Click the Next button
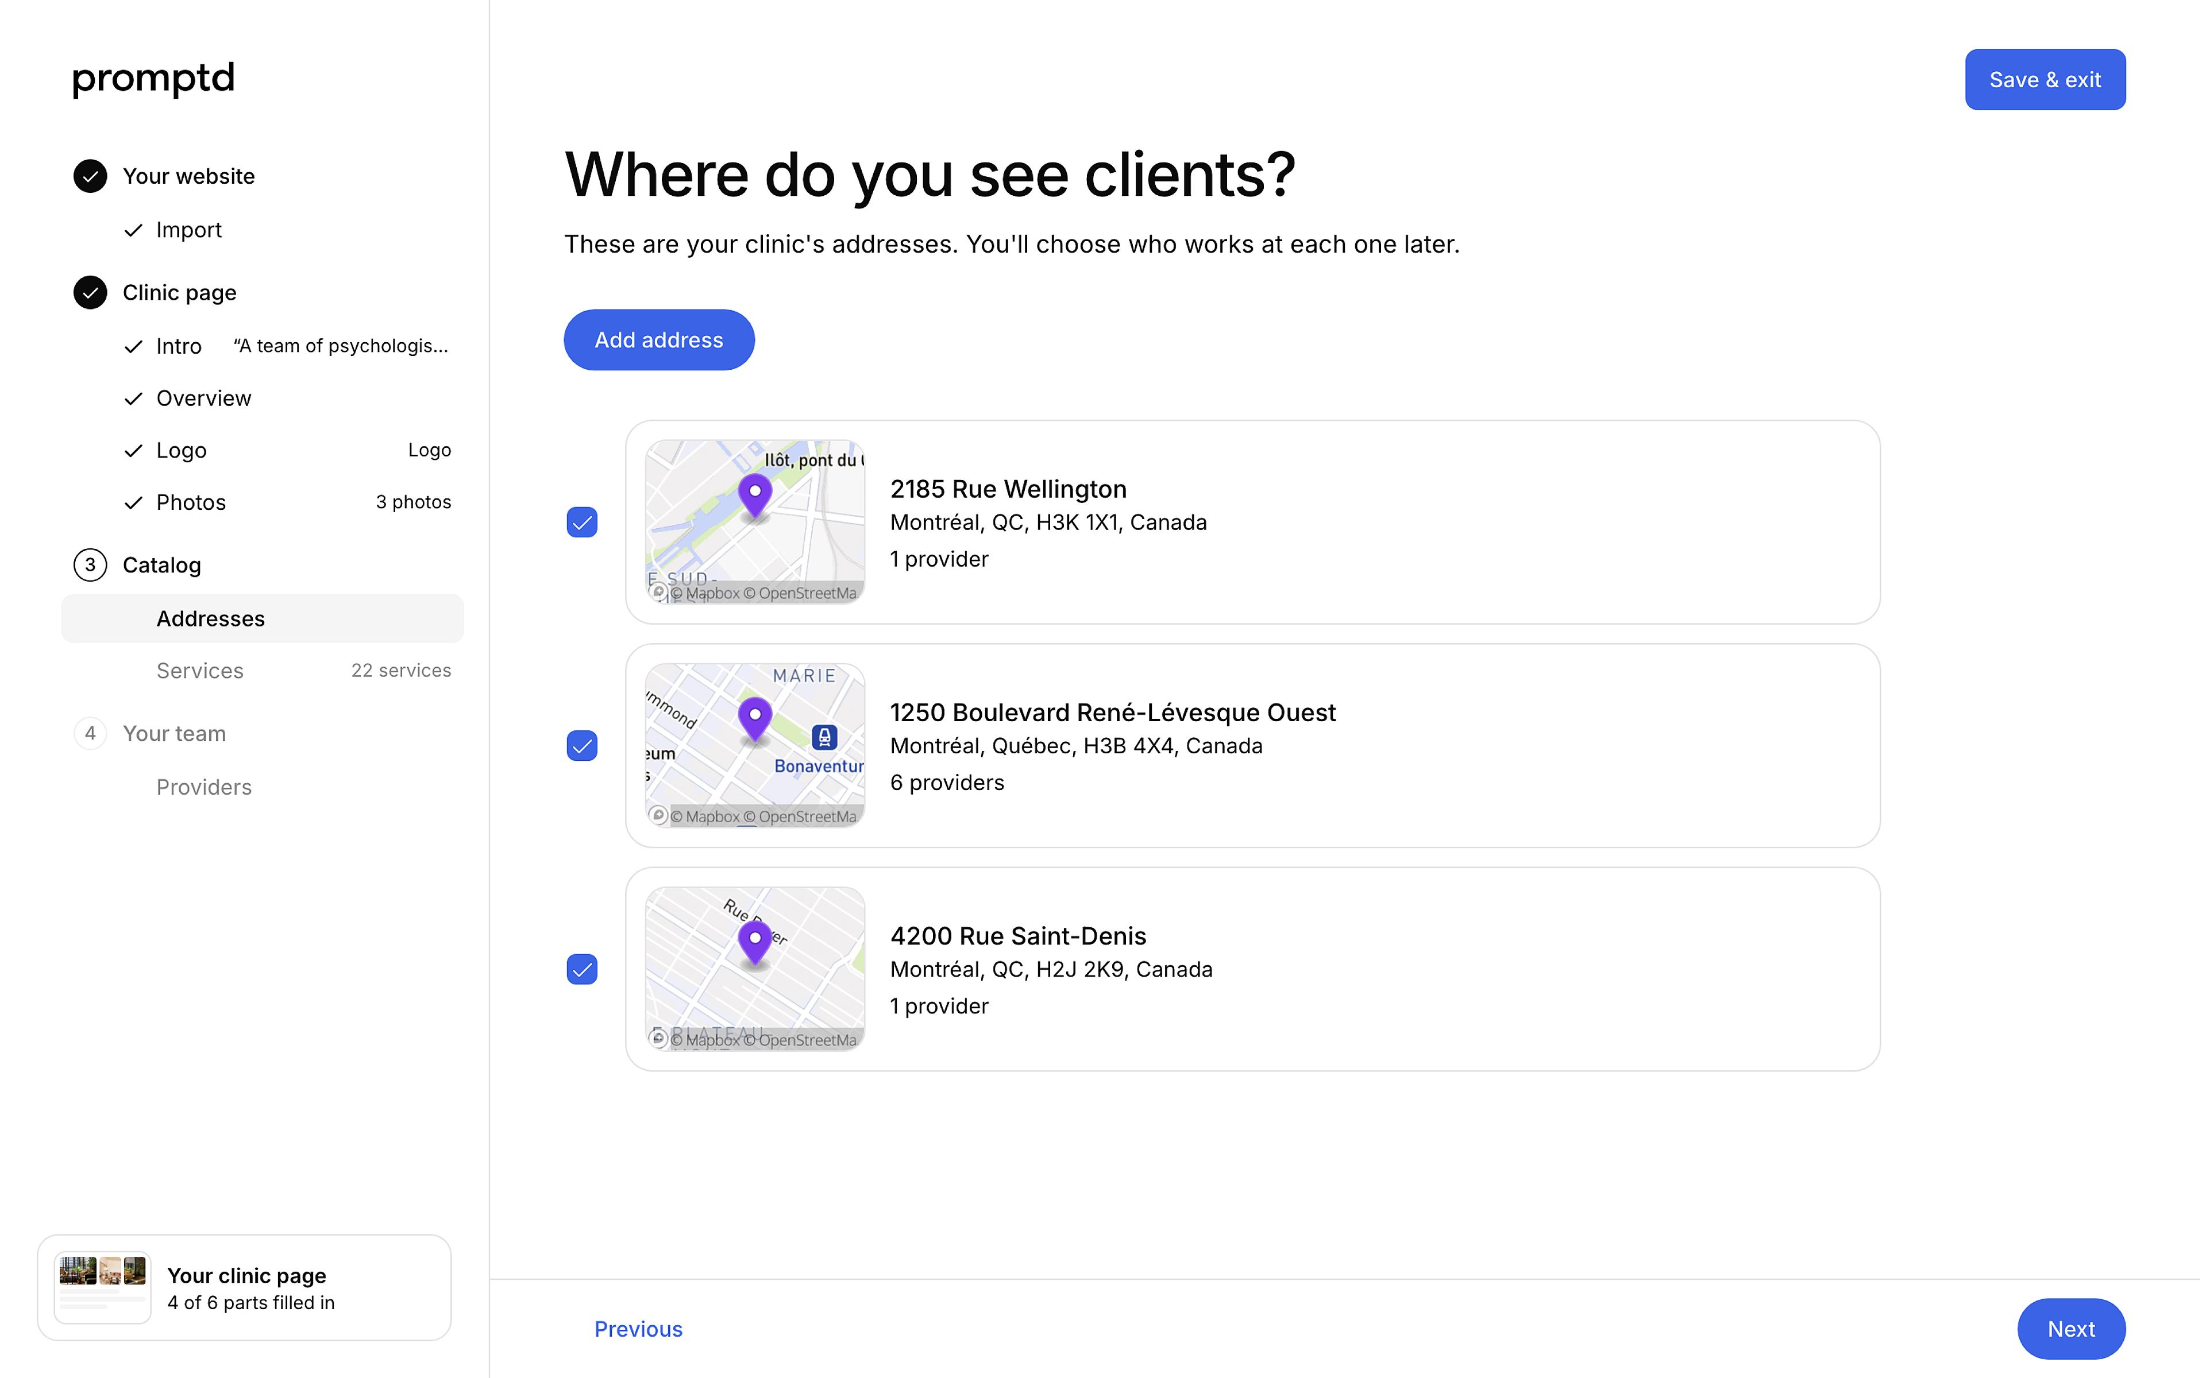Screen dimensions: 2206x1378 [2071, 1329]
